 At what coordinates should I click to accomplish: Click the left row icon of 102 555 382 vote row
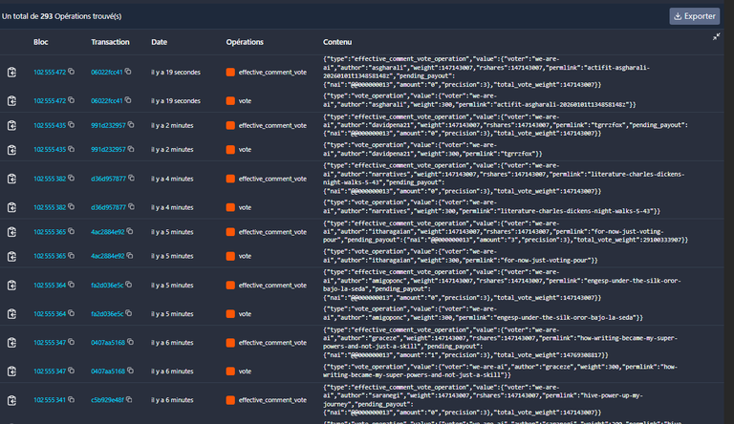12,207
